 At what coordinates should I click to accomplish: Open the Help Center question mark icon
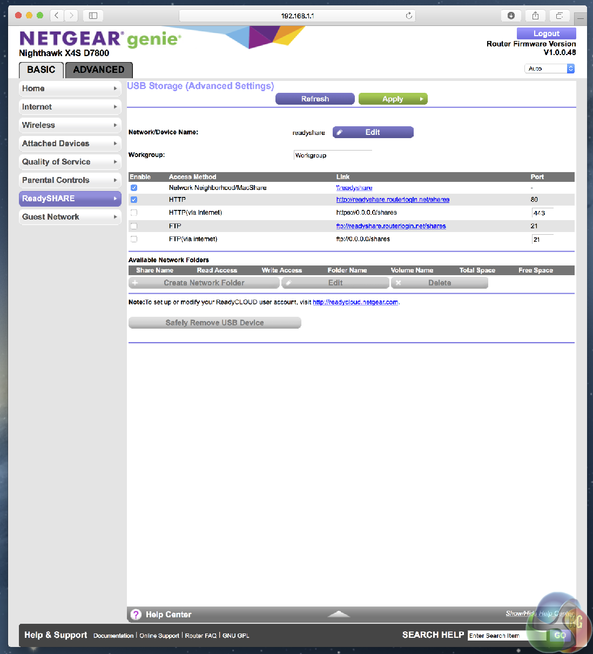[x=136, y=615]
